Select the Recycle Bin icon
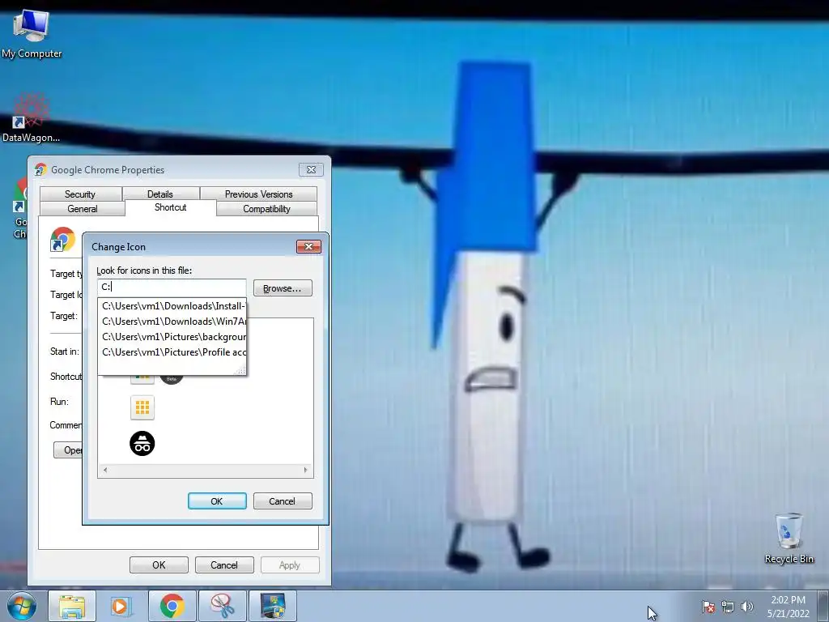 click(789, 539)
